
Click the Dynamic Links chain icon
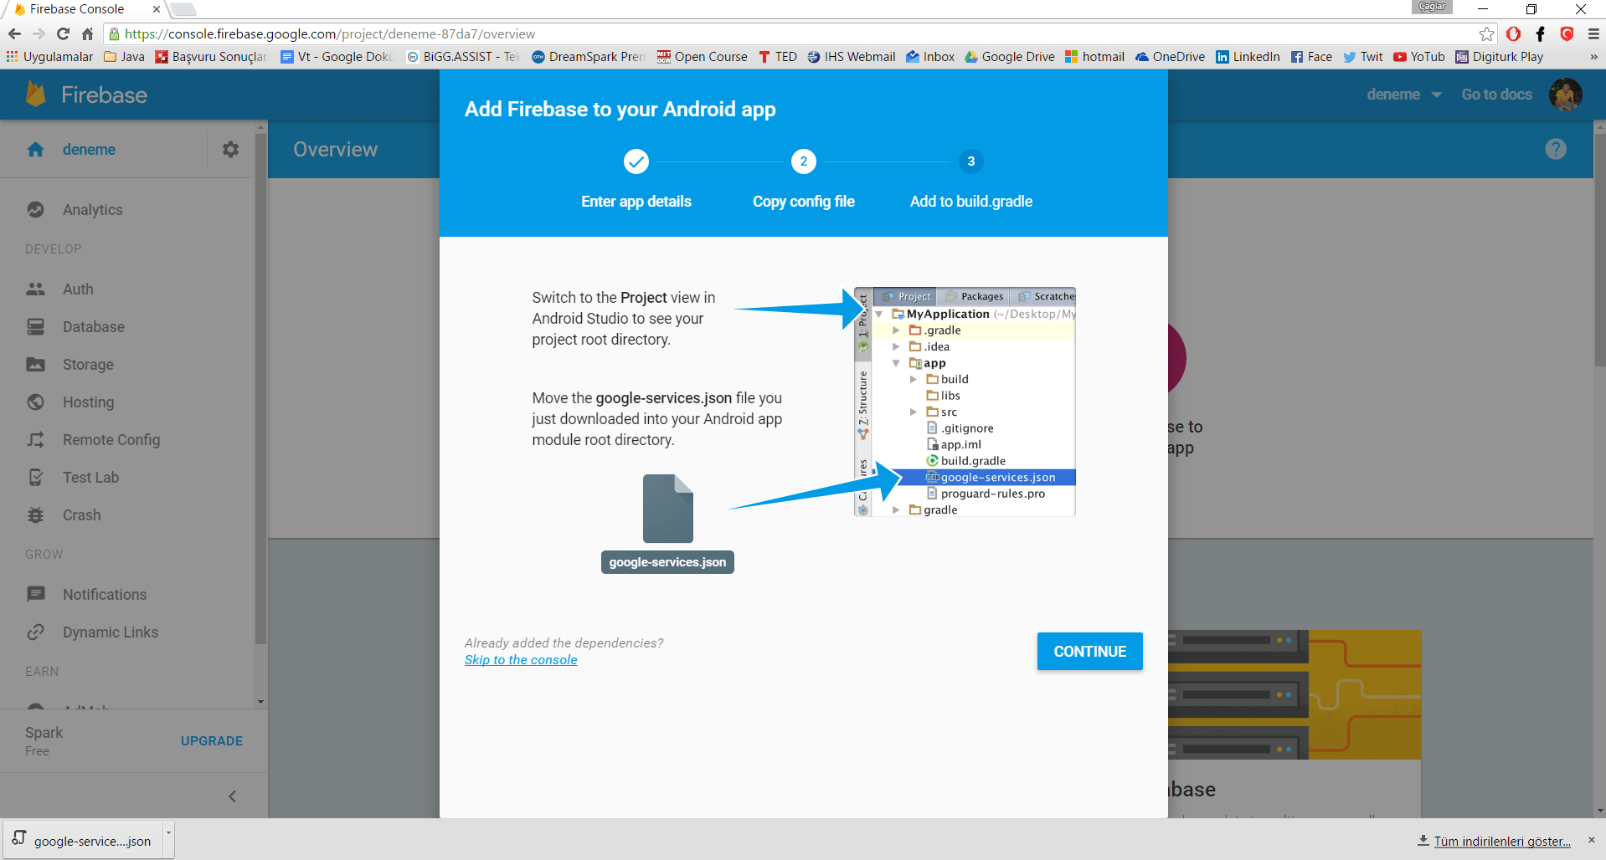[36, 632]
